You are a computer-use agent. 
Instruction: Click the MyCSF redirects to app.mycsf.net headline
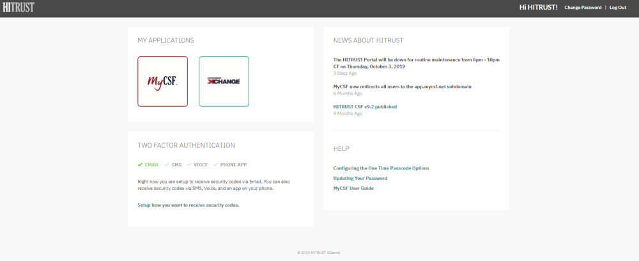(402, 86)
